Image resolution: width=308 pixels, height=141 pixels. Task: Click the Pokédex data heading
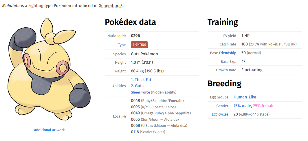coord(130,22)
